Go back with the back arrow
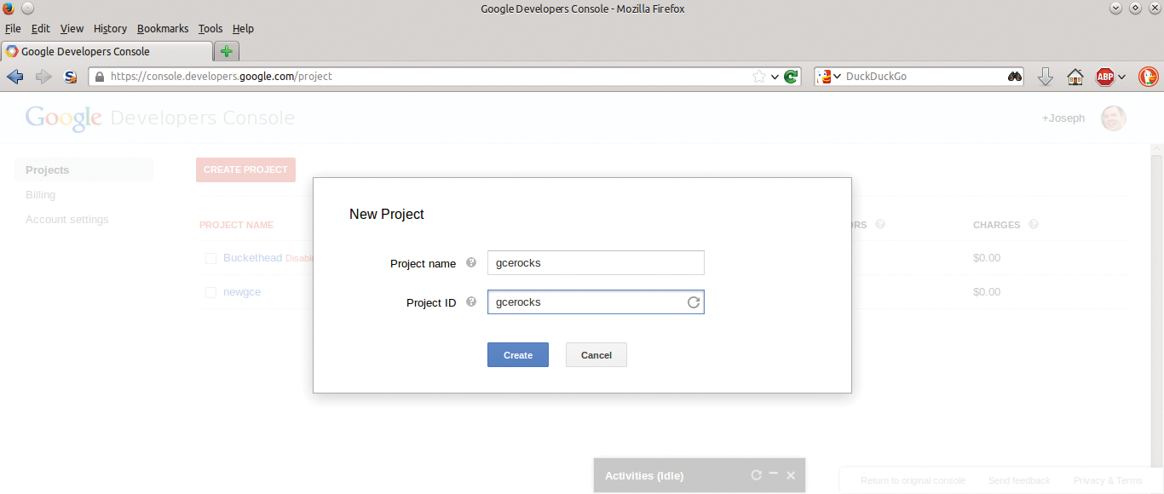Viewport: 1164px width, 494px height. (x=15, y=77)
